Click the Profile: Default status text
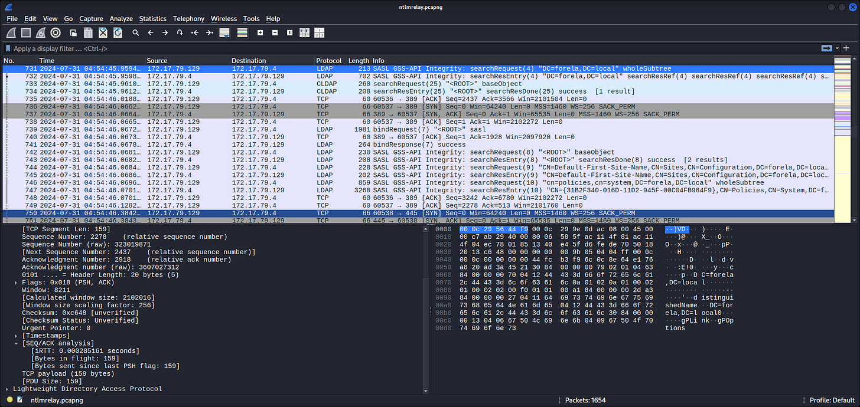This screenshot has height=407, width=860. pos(832,400)
